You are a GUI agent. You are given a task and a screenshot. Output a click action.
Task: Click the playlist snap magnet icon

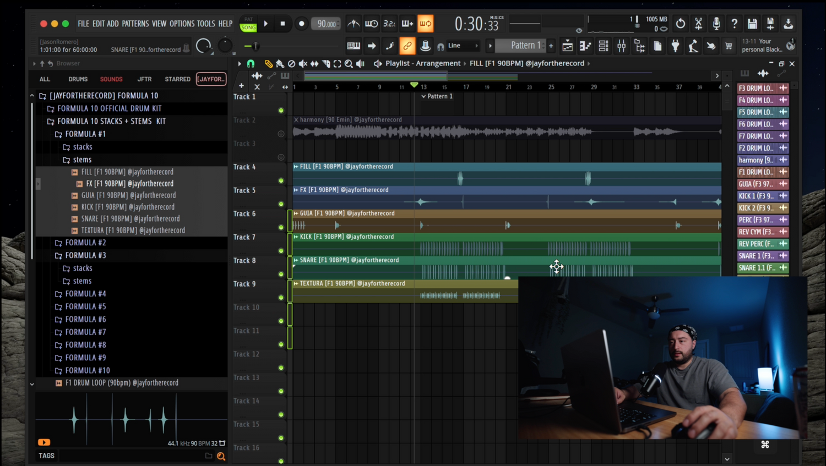coord(251,64)
